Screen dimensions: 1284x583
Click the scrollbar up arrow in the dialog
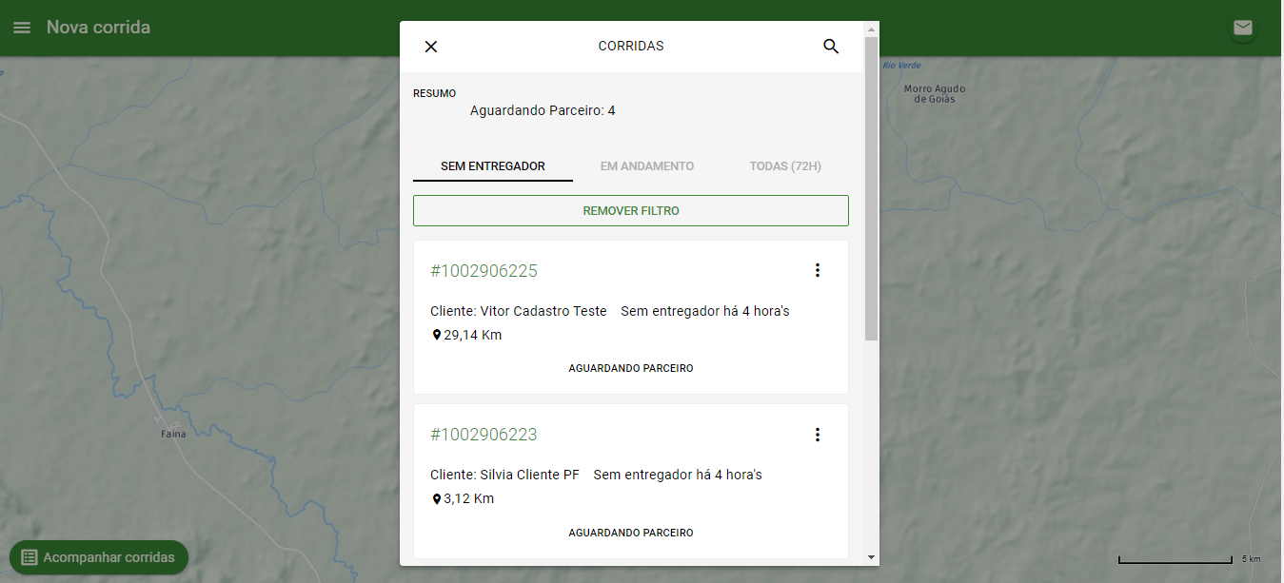click(x=871, y=29)
